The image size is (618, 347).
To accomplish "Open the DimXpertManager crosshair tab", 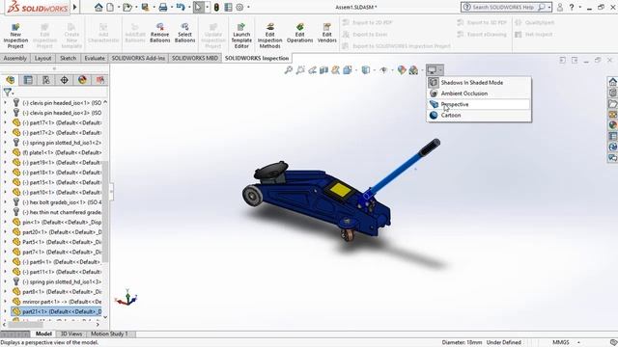I will coord(65,80).
